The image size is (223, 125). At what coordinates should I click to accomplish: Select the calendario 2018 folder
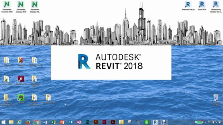click(49, 99)
